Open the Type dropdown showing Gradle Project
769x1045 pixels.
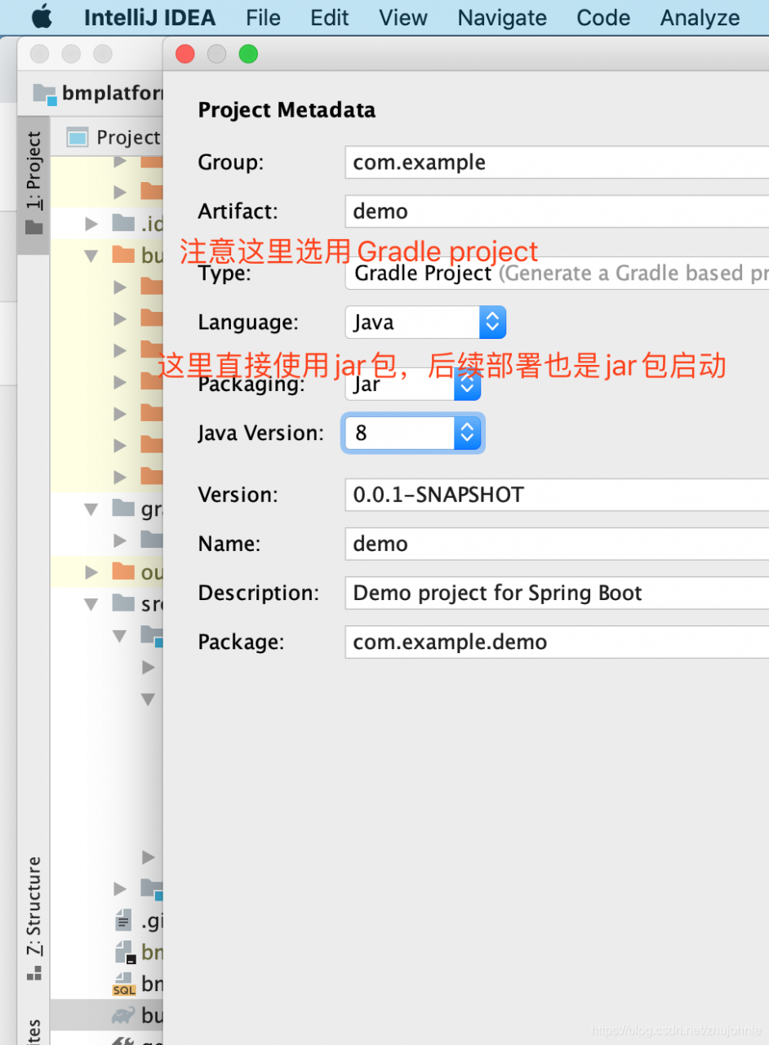pos(557,273)
